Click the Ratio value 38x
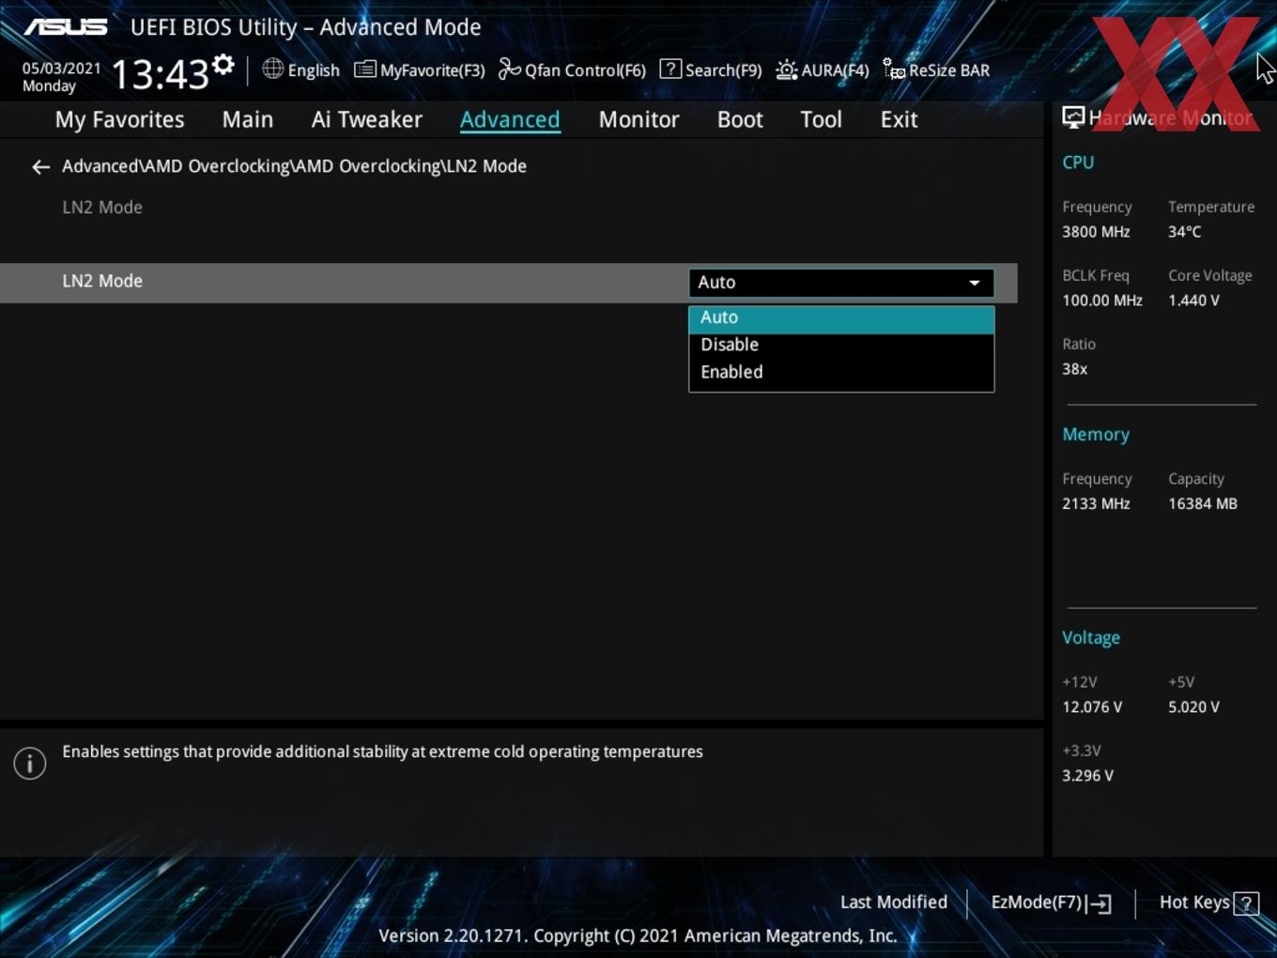 click(1074, 369)
